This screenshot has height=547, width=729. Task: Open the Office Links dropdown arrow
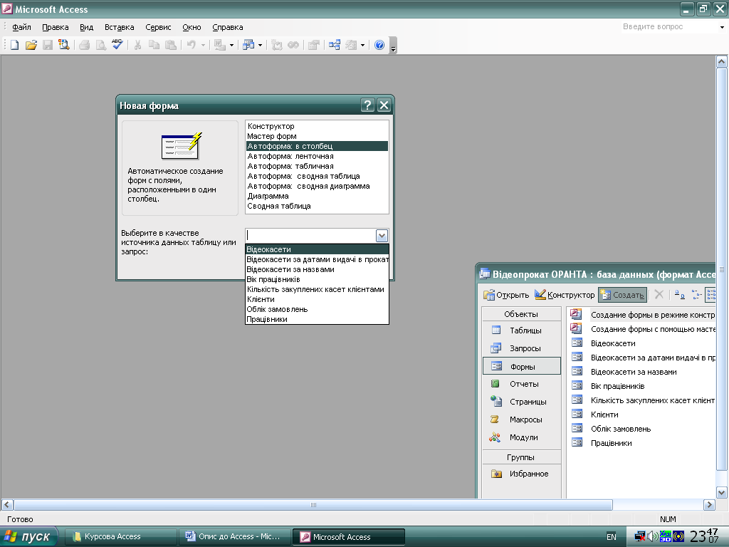coord(231,45)
